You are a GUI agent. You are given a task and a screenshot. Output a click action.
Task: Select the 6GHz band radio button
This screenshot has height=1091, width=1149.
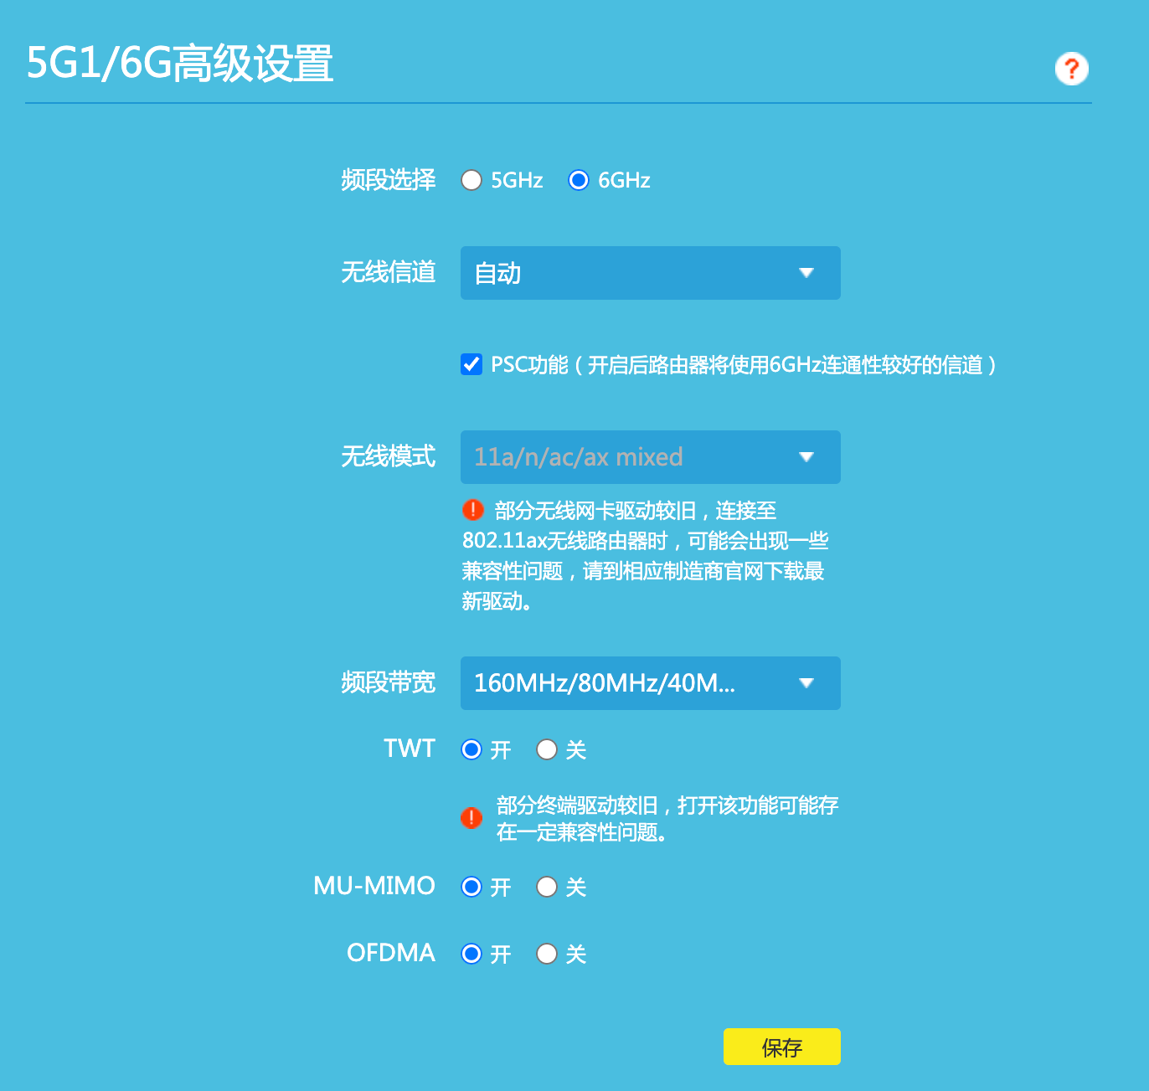tap(579, 180)
